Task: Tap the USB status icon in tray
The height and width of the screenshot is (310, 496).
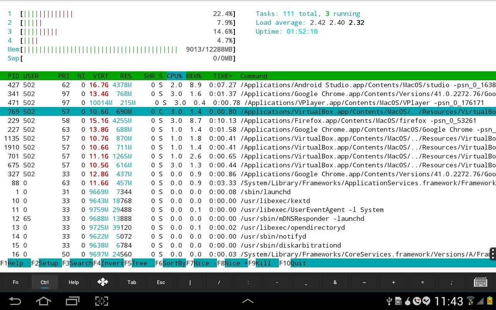Action: (390, 301)
